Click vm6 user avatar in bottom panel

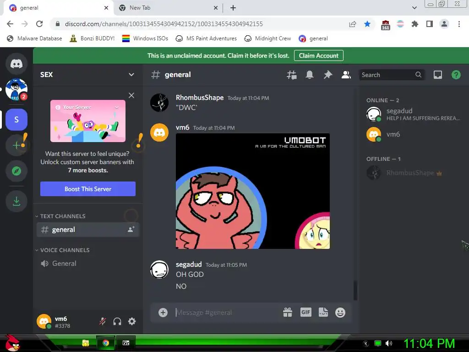(x=44, y=321)
